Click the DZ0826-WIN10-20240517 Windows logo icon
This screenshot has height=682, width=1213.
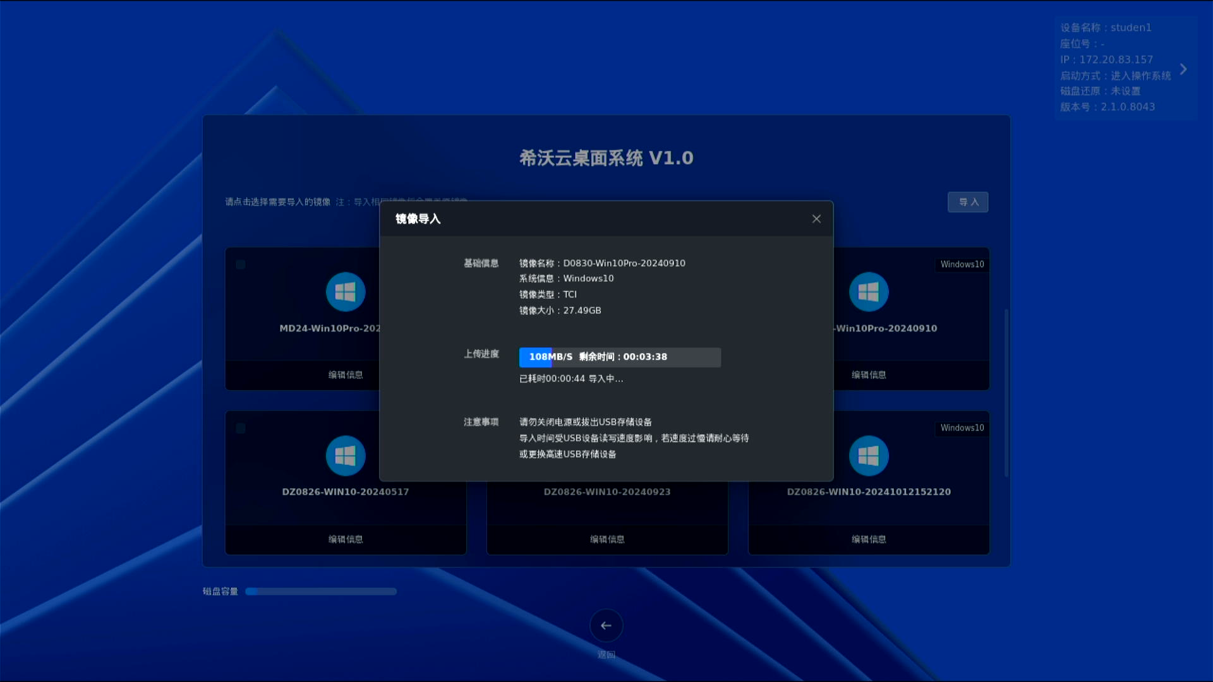(x=346, y=456)
